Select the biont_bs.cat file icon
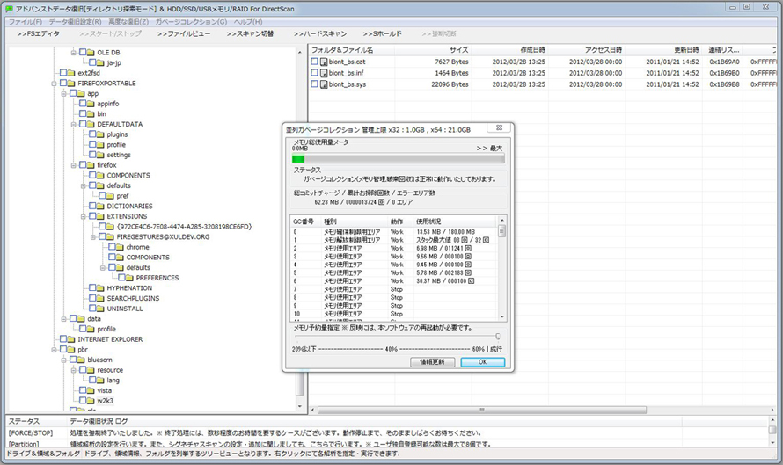Viewport: 783px width, 465px height. [x=324, y=62]
